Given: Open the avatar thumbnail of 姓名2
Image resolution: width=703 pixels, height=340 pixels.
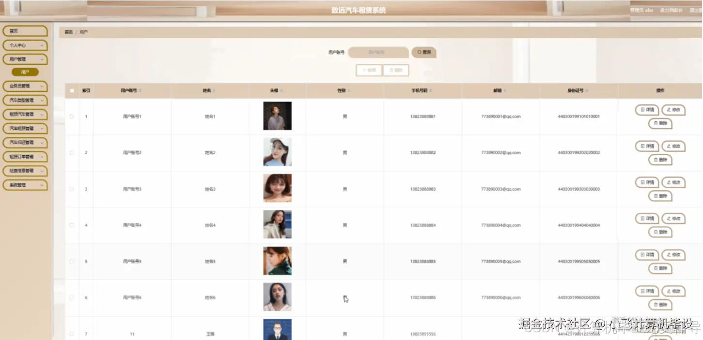Looking at the screenshot, I should pos(278,152).
